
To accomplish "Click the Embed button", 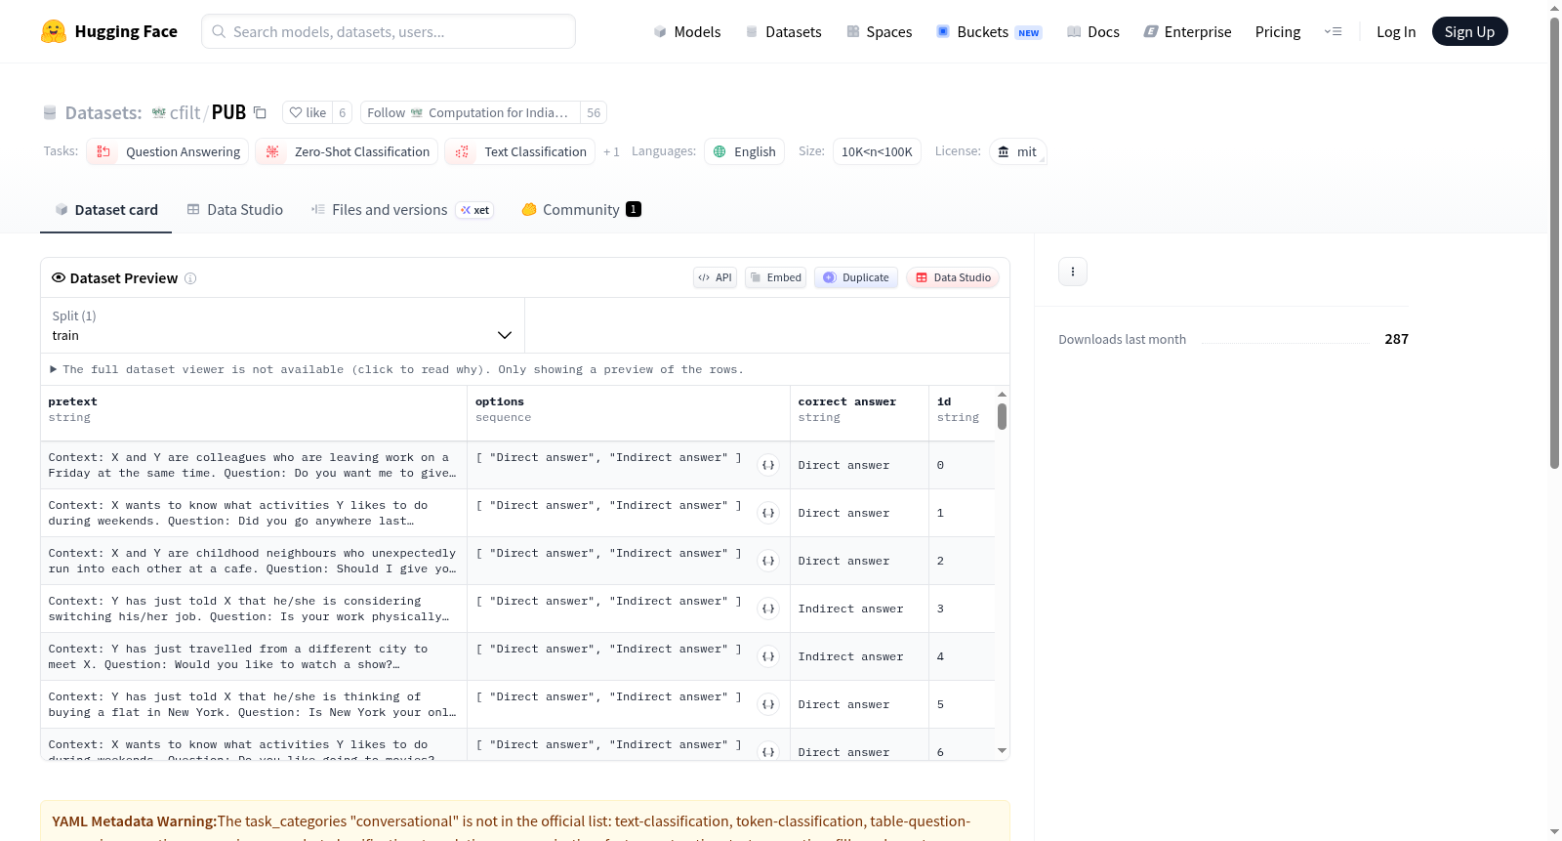I will point(776,277).
